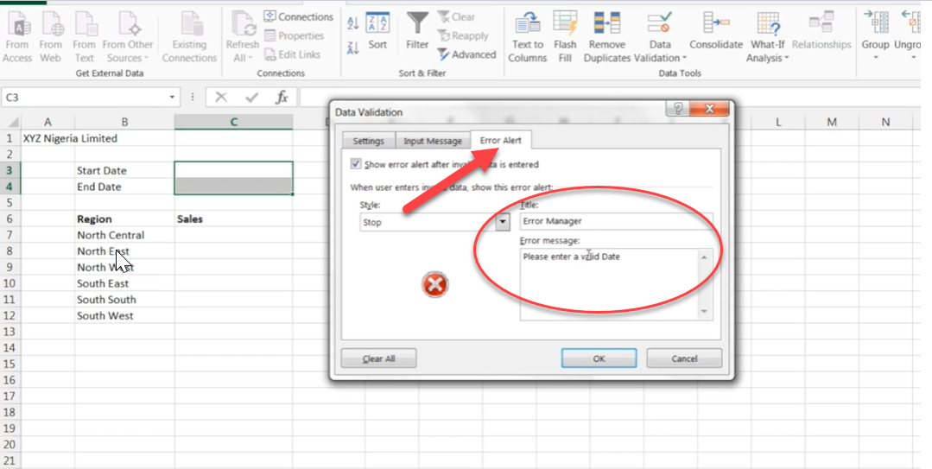
Task: Click inside the Error message text box
Action: 609,284
